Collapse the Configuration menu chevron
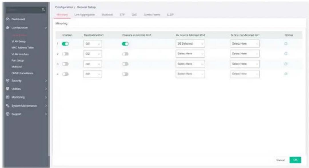This screenshot has height=168, width=309. [46, 28]
